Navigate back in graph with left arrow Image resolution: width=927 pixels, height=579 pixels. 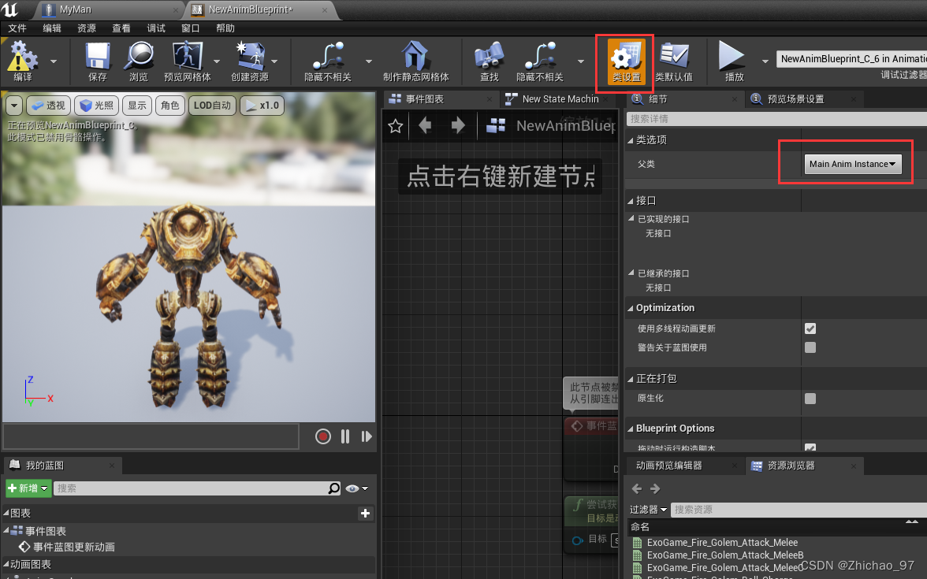click(425, 125)
